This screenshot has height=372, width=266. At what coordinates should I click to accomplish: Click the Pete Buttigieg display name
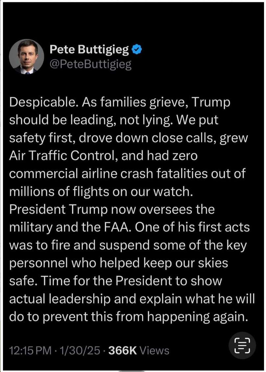(x=89, y=50)
